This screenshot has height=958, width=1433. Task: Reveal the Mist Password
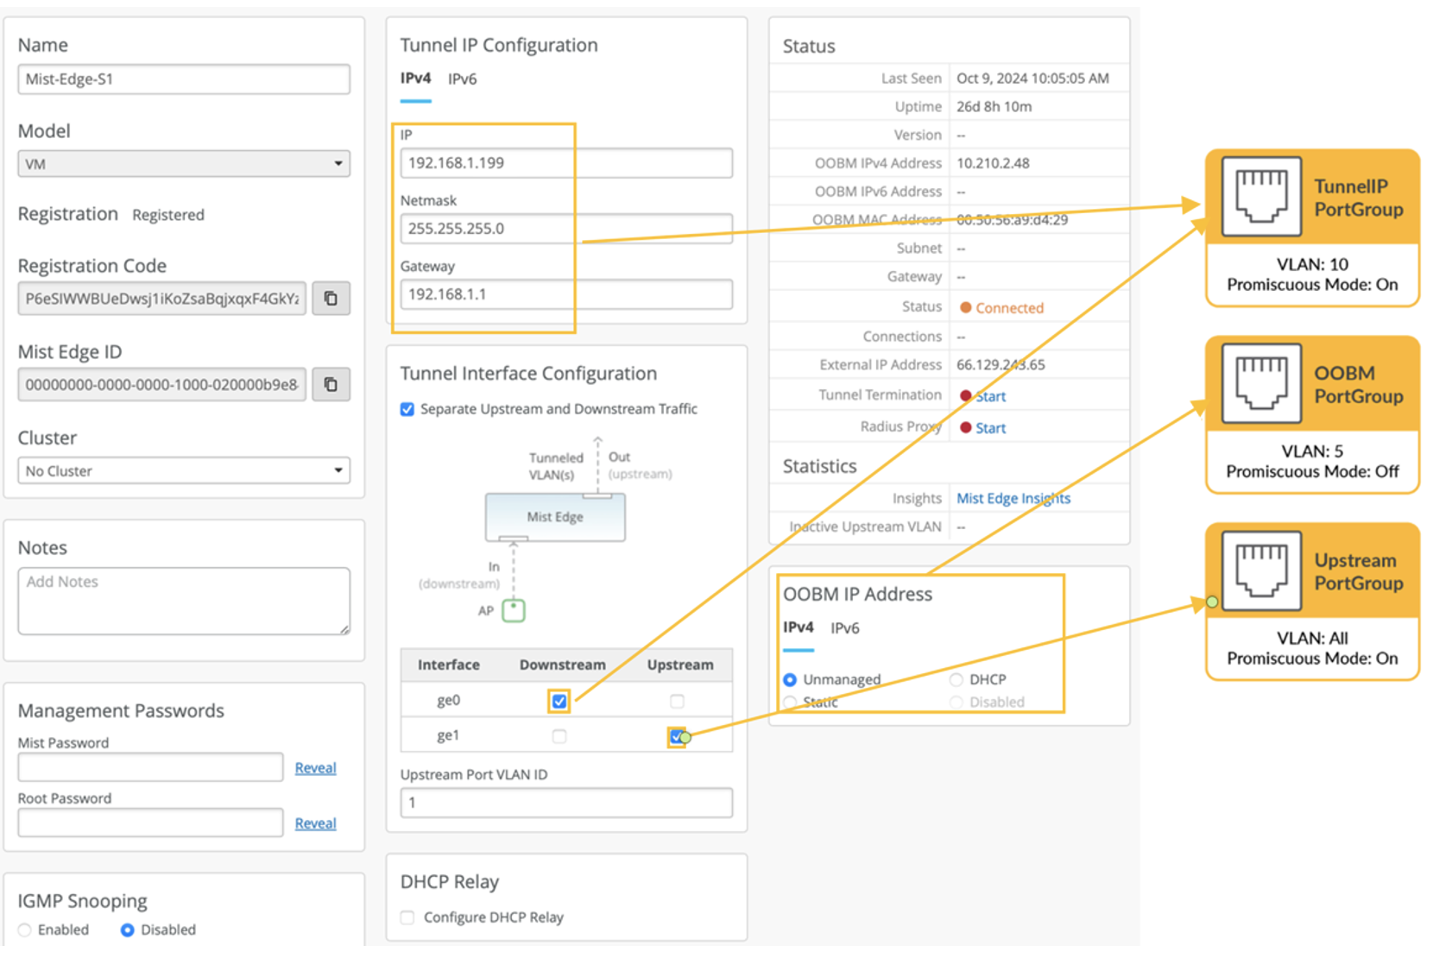tap(315, 768)
